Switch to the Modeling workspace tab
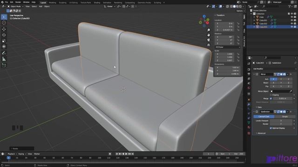Screen dimensions: 298x167 pyautogui.click(x=53, y=3)
